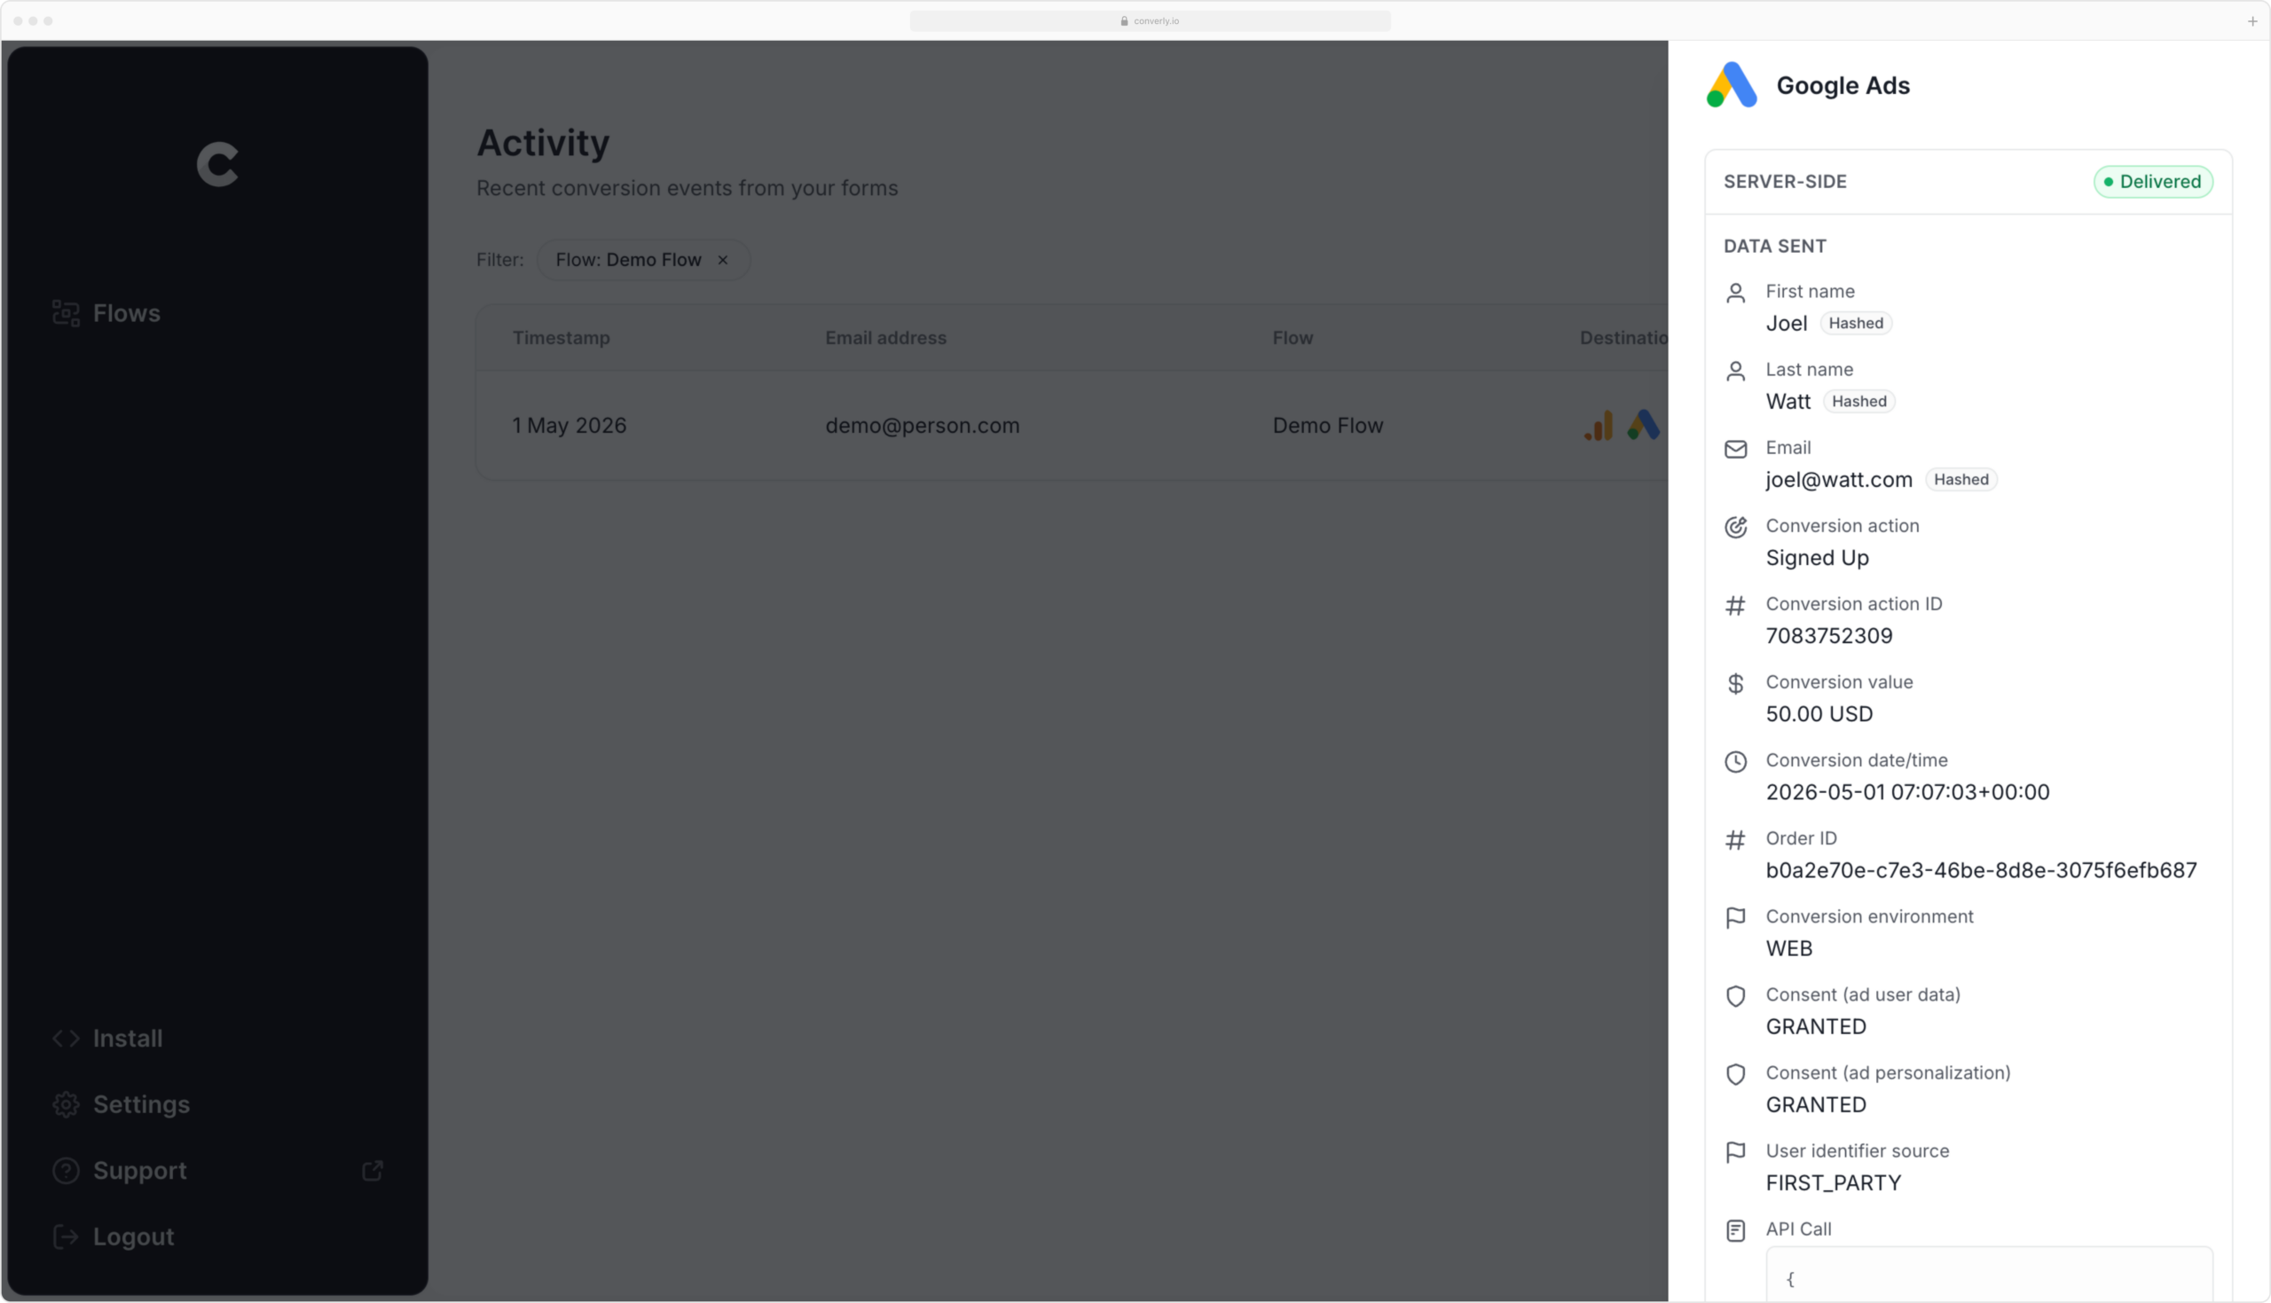This screenshot has height=1303, width=2271.
Task: Click the FIRST_PARTY identifier source value
Action: (1834, 1183)
